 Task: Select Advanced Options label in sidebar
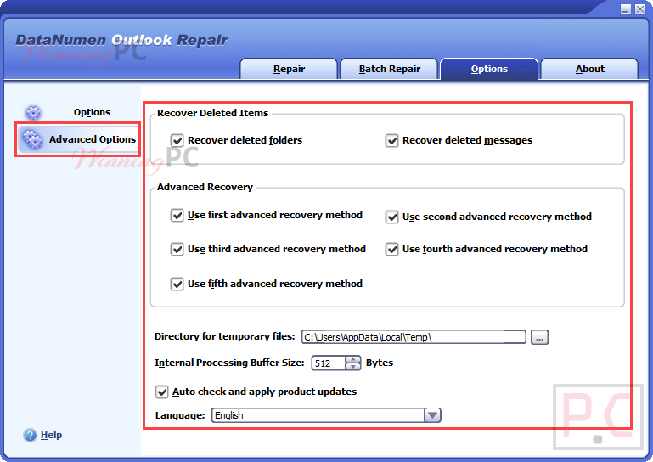pos(93,139)
